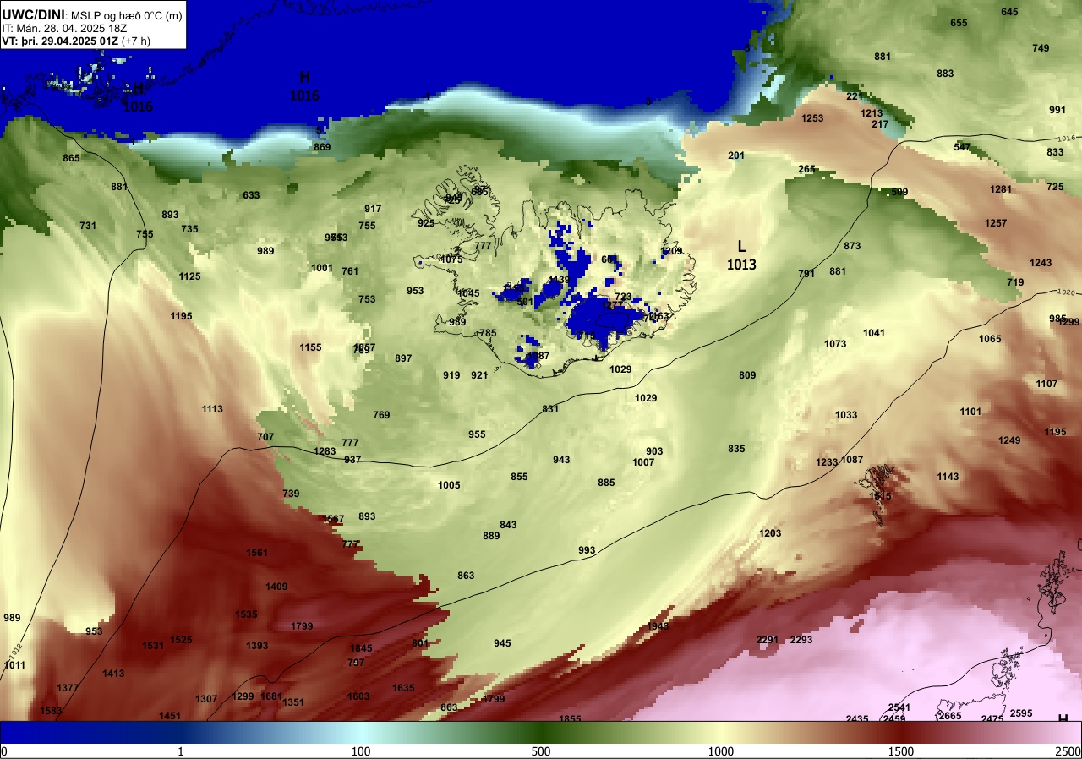Select the IT: Mán. 28. 04. 2025 18Z line
The height and width of the screenshot is (759, 1082).
pyautogui.click(x=64, y=28)
